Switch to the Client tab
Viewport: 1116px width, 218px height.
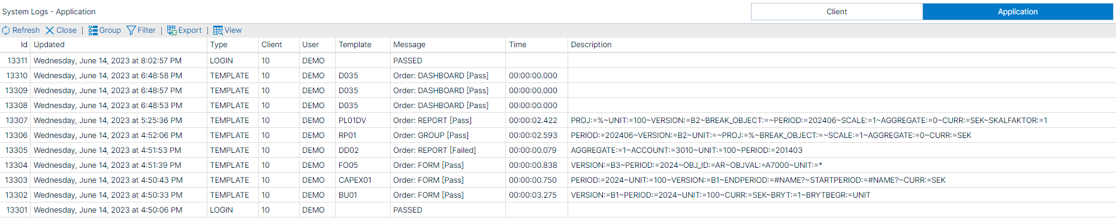[x=837, y=12]
